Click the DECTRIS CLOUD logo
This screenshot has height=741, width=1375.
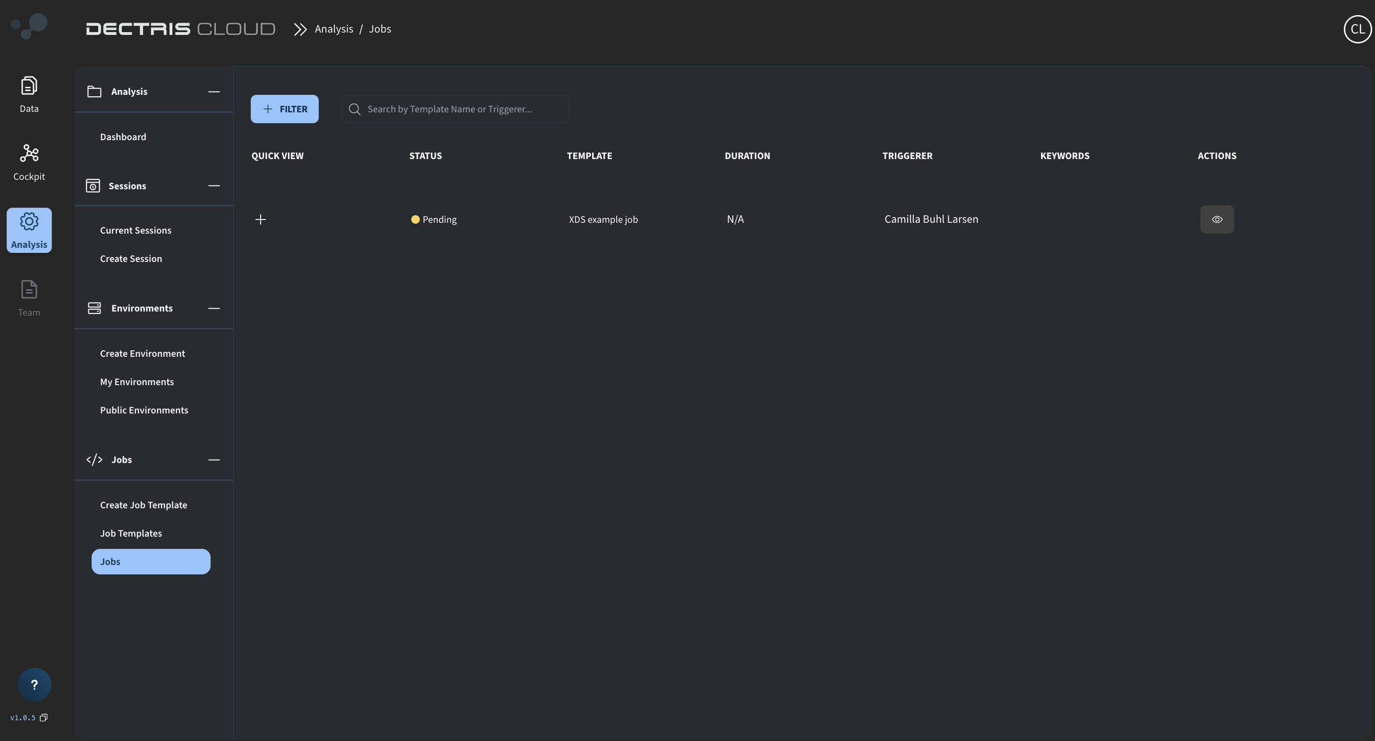pyautogui.click(x=180, y=29)
